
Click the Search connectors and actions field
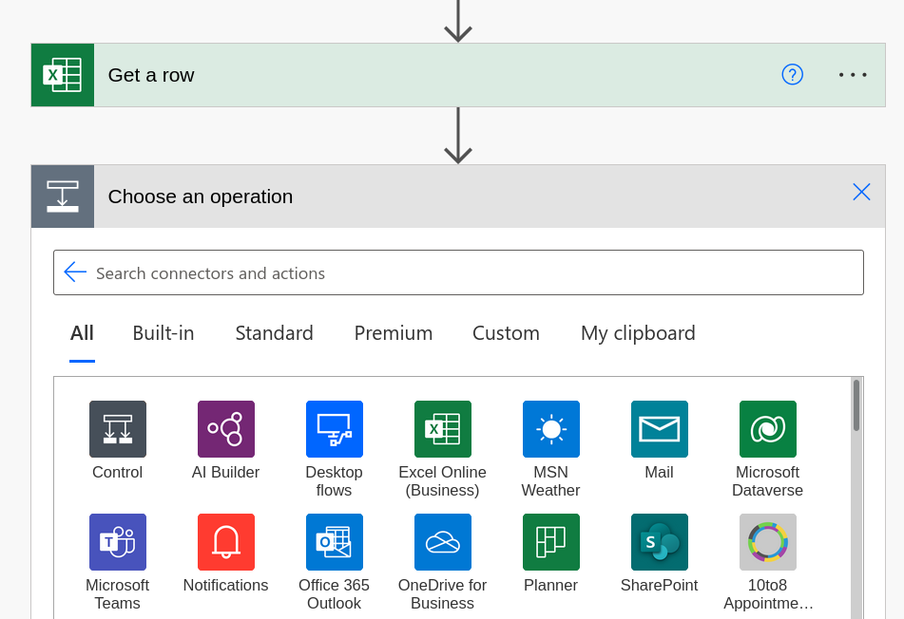(x=458, y=272)
